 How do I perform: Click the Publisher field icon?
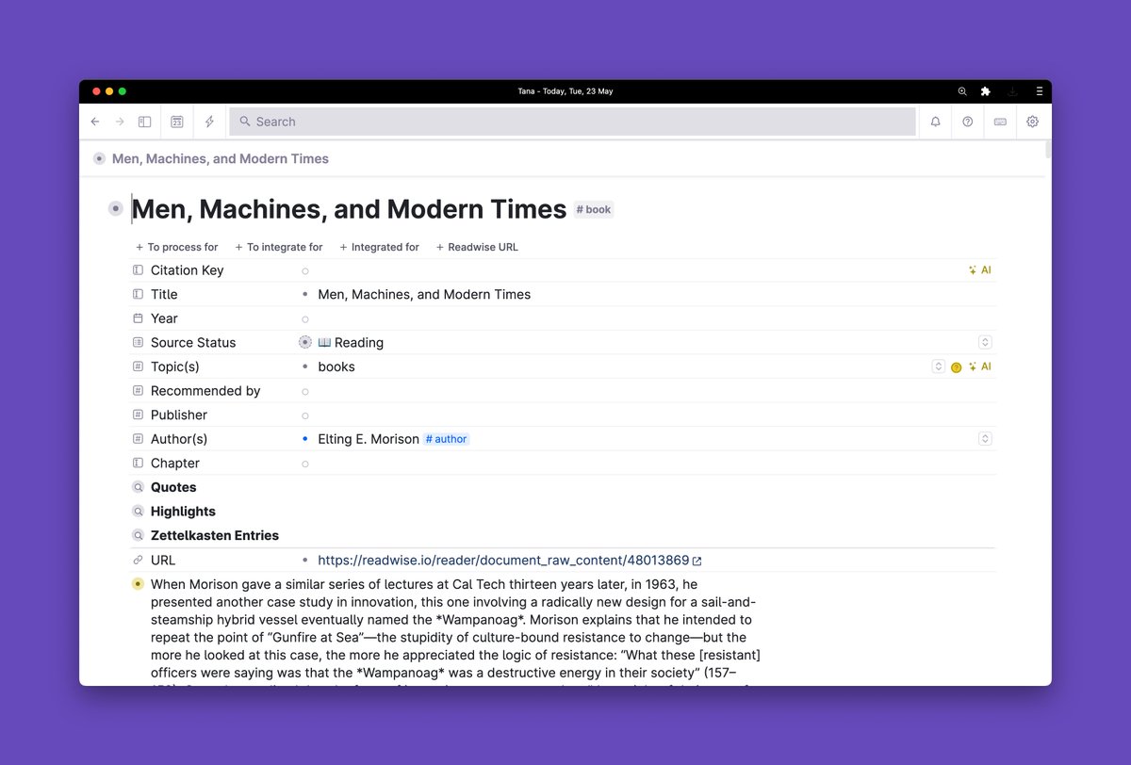pos(138,415)
